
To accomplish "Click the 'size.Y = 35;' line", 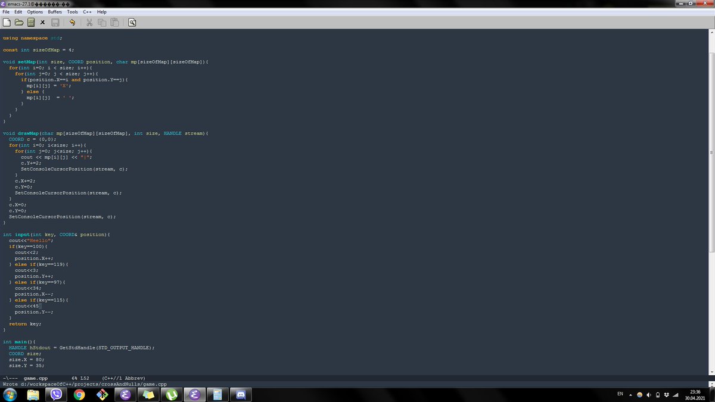I will [26, 366].
